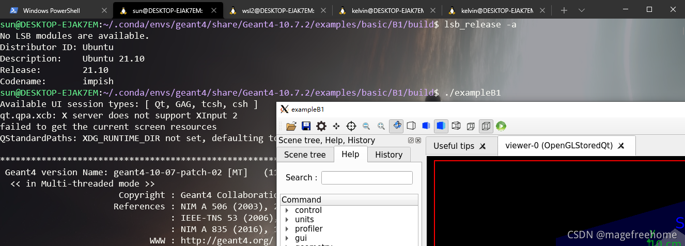This screenshot has height=246, width=685.
Task: Expand the profiler command group
Action: (x=287, y=229)
